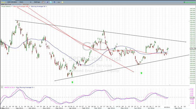Close the MACD indicator panel

click(x=2, y=87)
